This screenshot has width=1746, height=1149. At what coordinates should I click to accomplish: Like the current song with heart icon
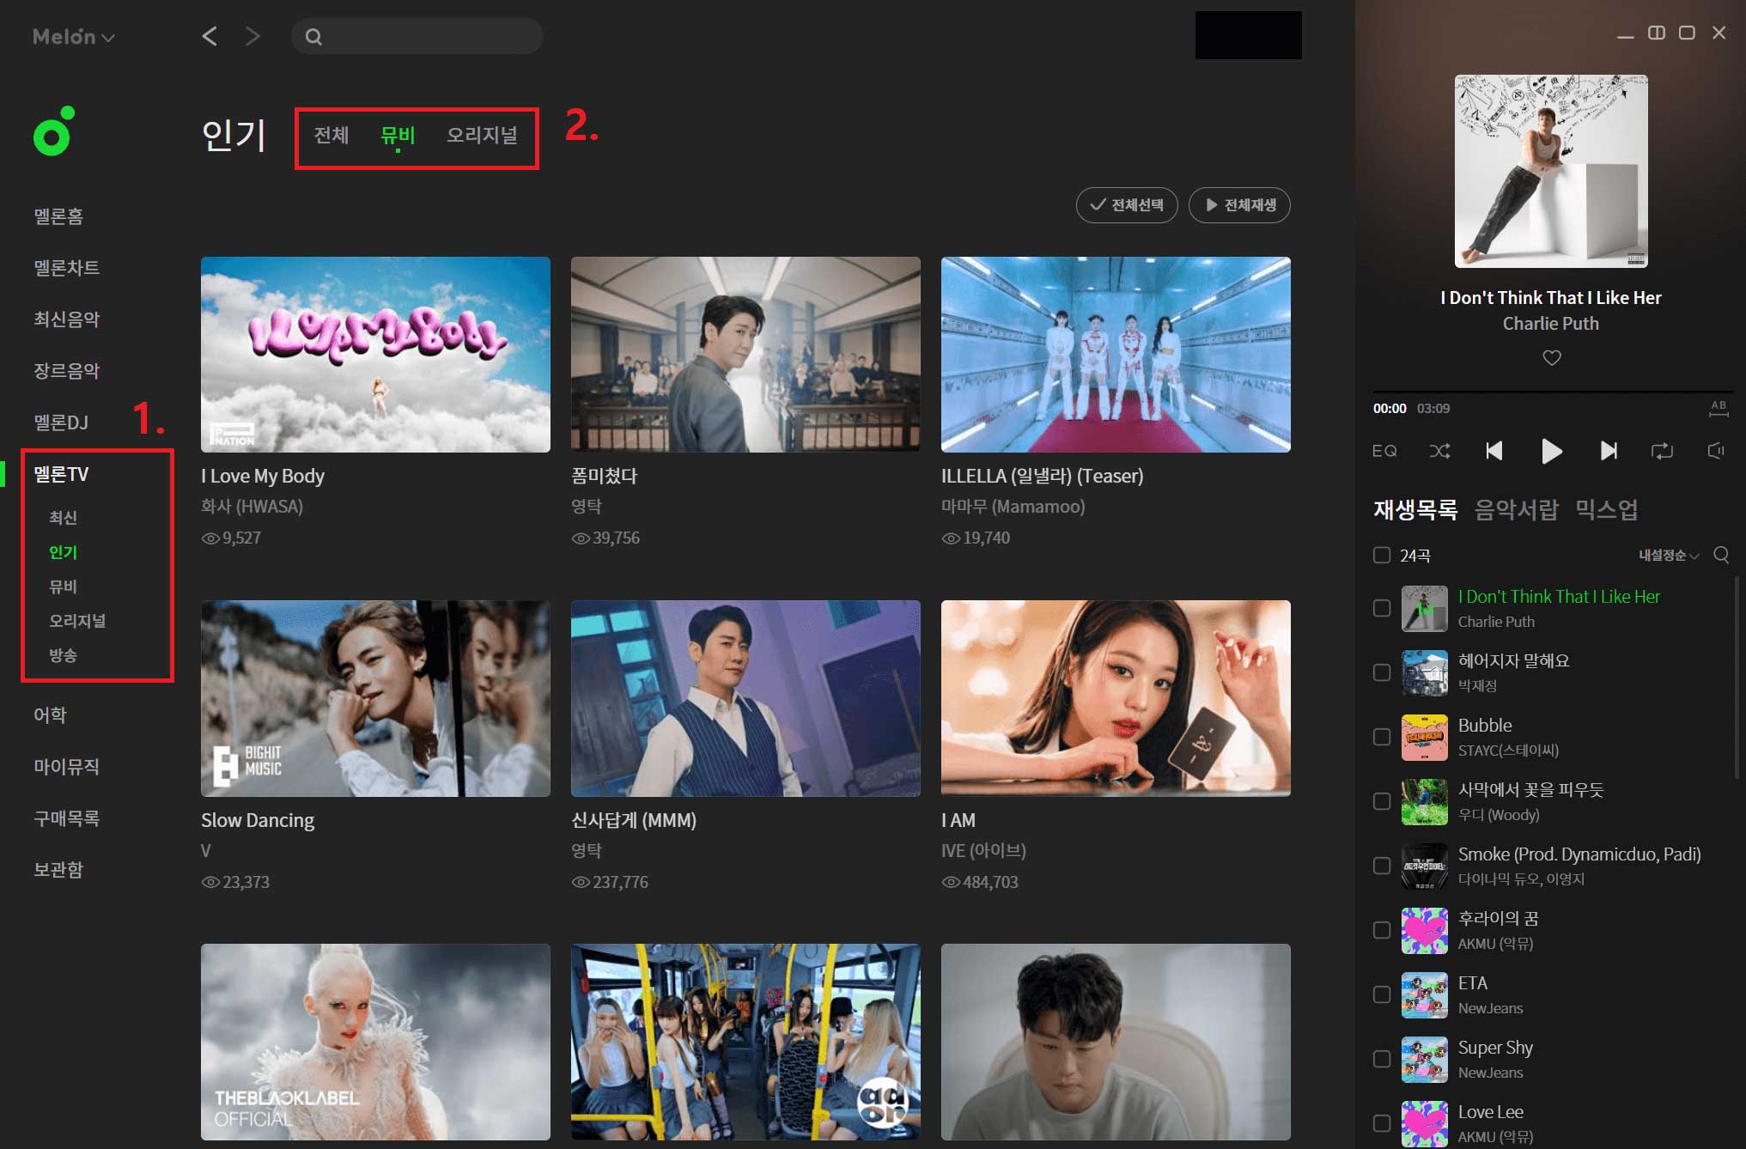click(1551, 357)
